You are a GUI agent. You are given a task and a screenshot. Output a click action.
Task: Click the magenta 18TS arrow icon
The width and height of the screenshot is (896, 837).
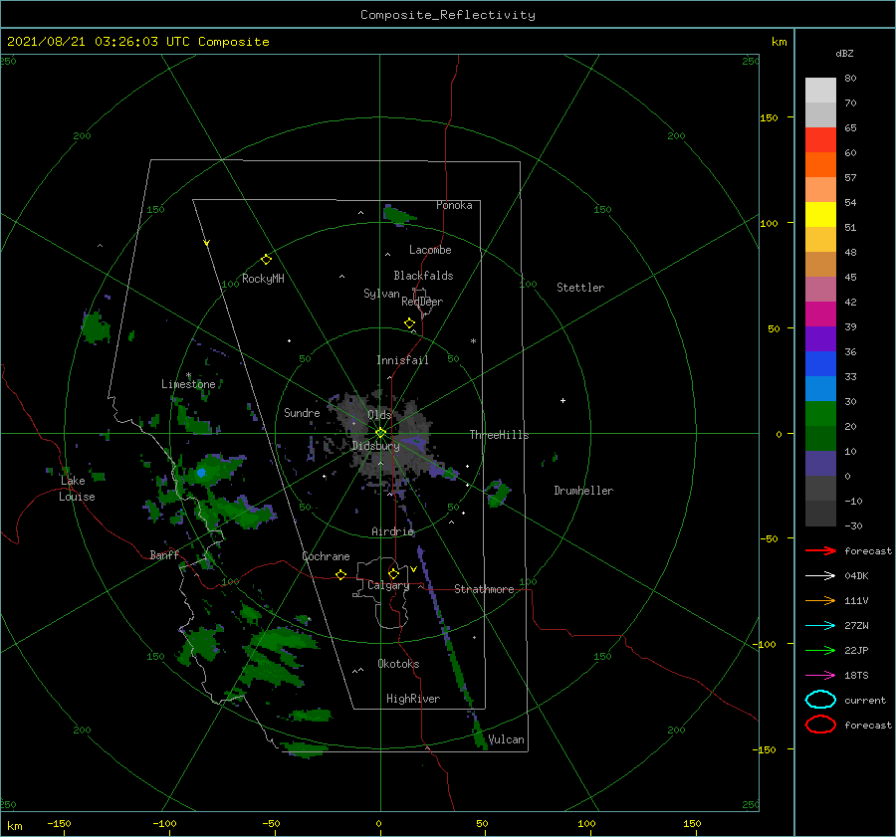(x=820, y=676)
